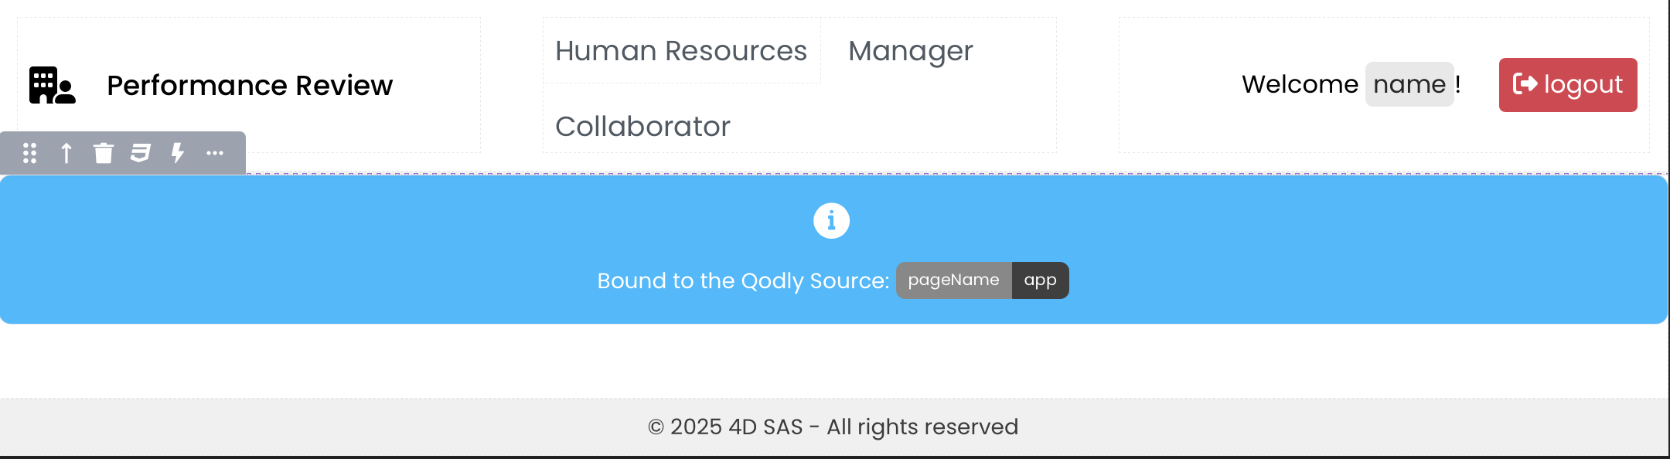Click the up-arrow select parent icon
1670x459 pixels.
pyautogui.click(x=66, y=153)
